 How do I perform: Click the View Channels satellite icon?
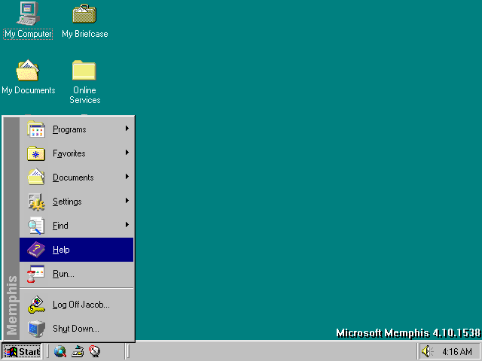click(95, 351)
